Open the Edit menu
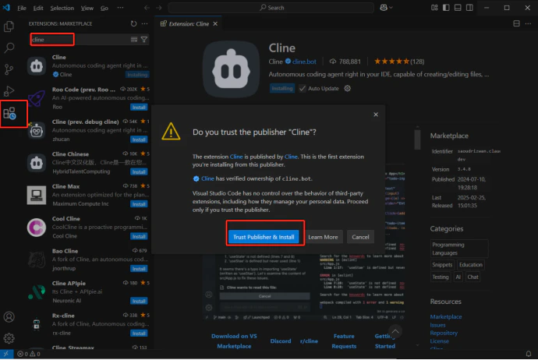This screenshot has height=360, width=538. [37, 8]
